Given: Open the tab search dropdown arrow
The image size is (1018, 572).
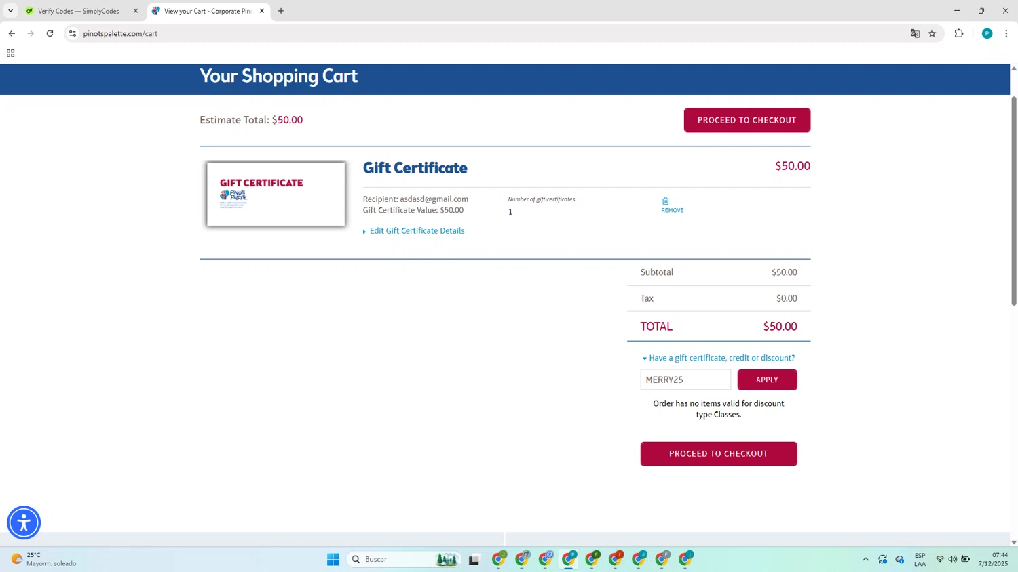Looking at the screenshot, I should (x=10, y=11).
